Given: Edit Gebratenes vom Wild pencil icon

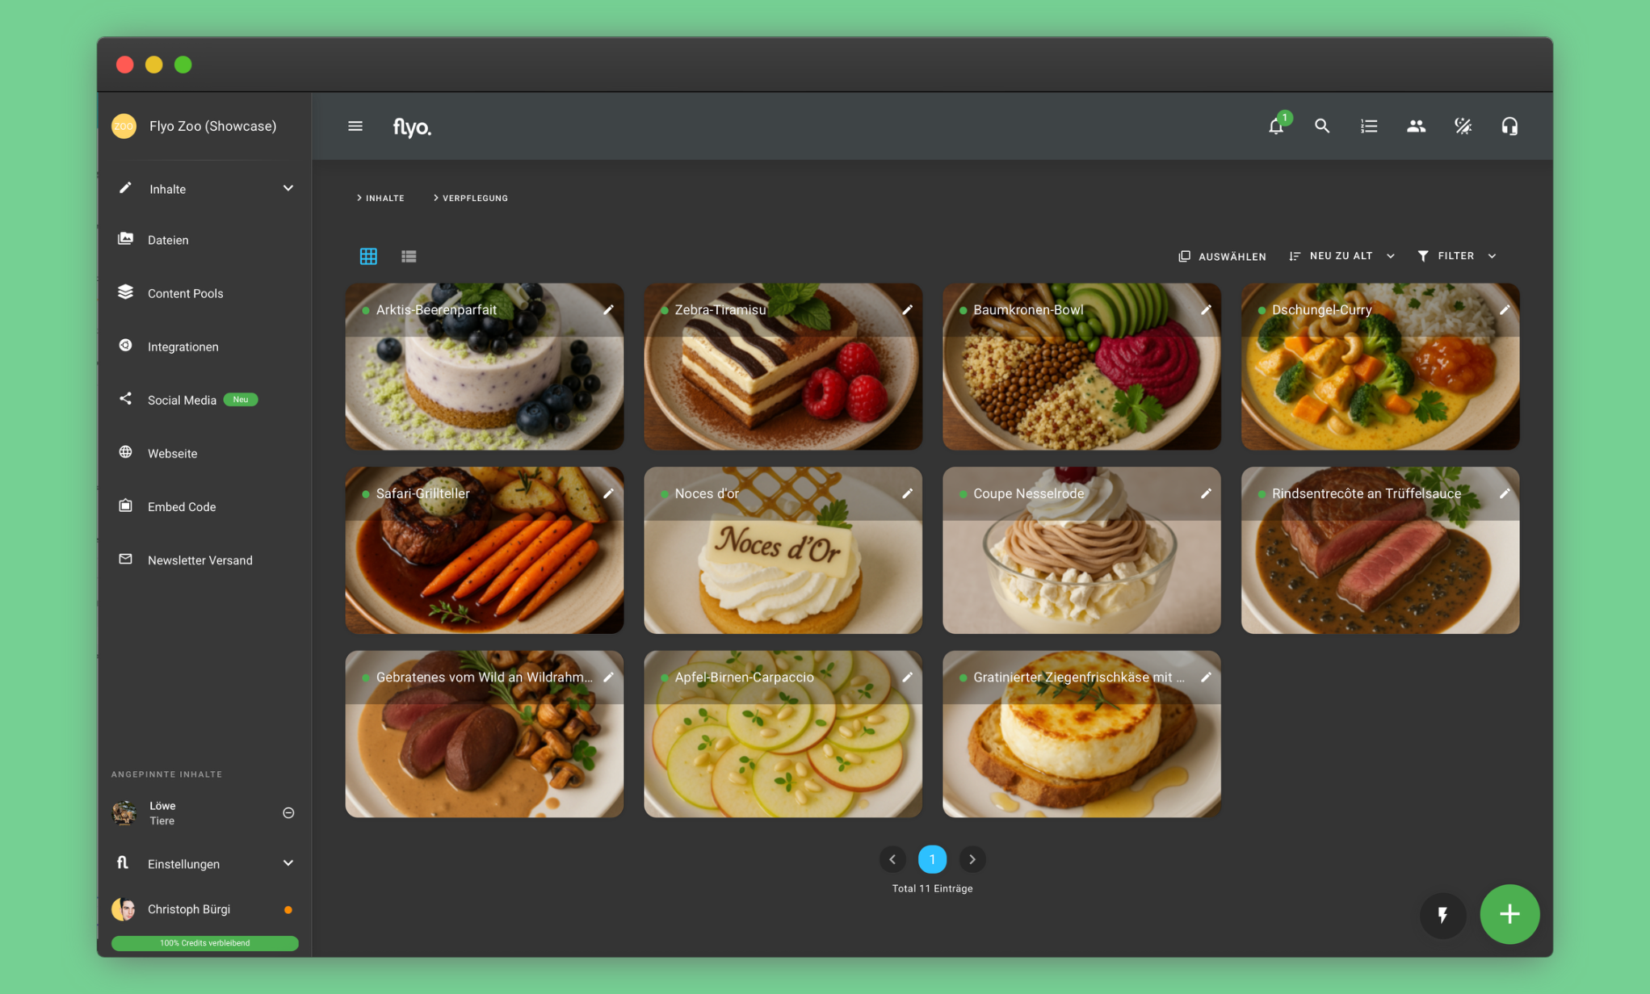Looking at the screenshot, I should coord(608,677).
